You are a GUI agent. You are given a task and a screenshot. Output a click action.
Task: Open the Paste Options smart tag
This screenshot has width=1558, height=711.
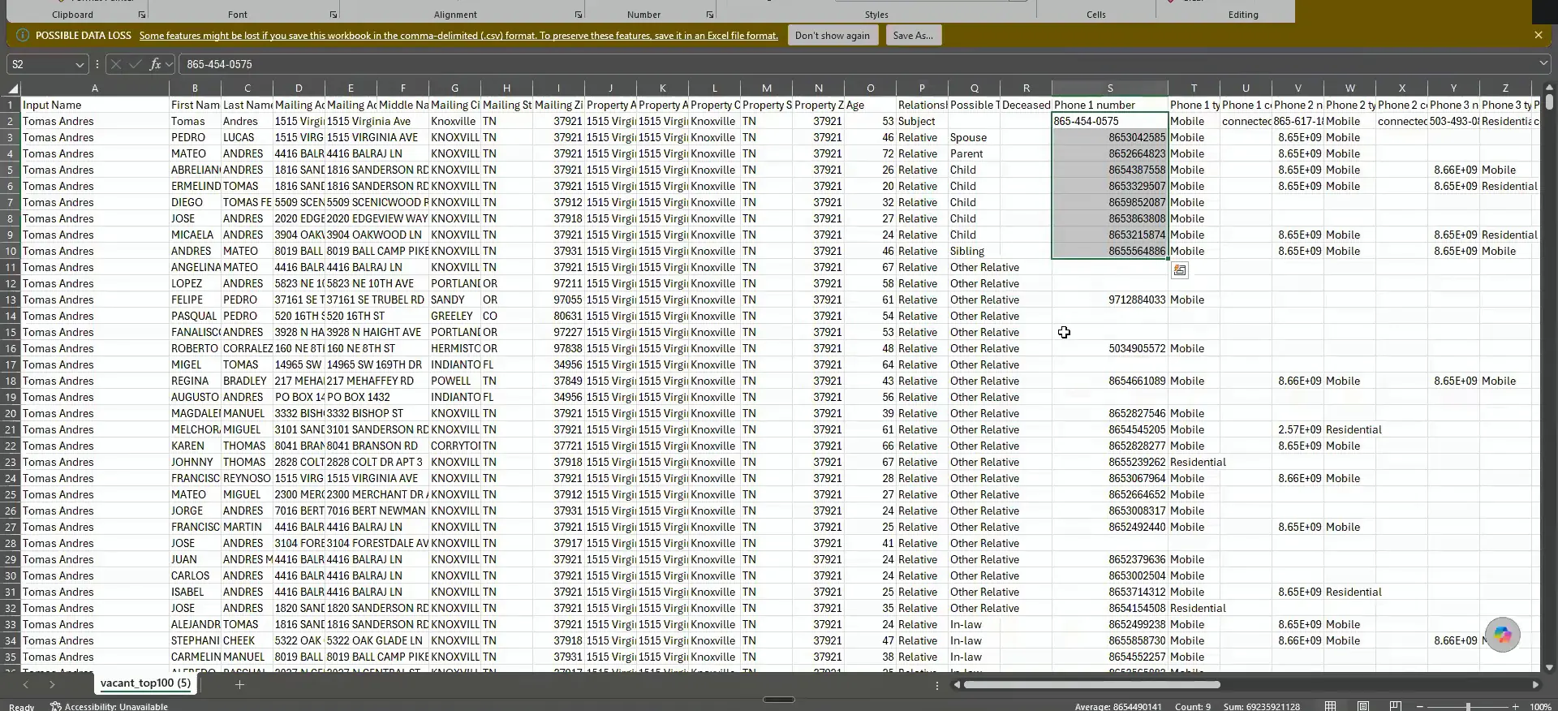pos(1180,270)
